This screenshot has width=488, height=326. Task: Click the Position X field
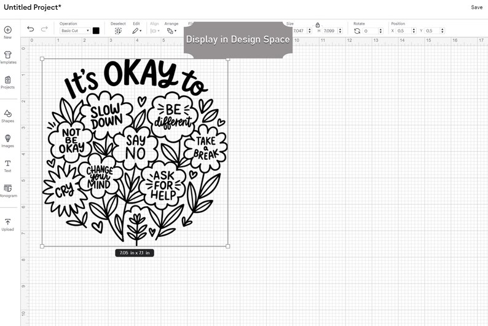(404, 31)
